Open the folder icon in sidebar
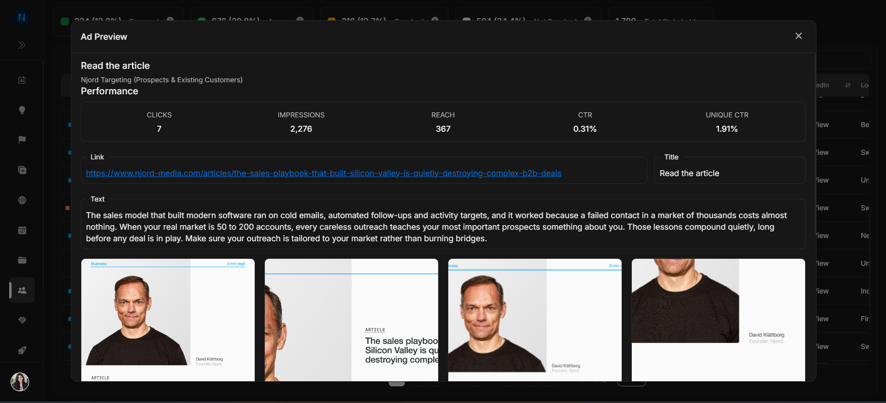 [22, 260]
